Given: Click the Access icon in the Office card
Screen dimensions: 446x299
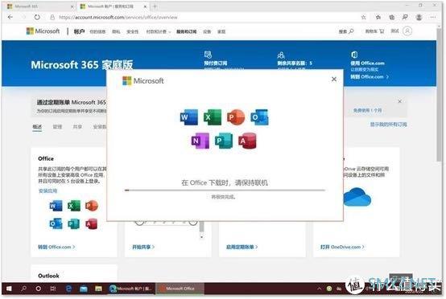Looking at the screenshot, I should click(x=92, y=223).
